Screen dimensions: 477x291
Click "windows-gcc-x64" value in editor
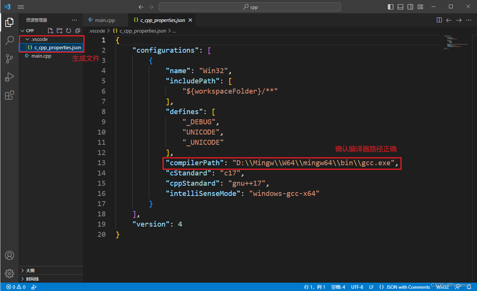[x=284, y=193]
